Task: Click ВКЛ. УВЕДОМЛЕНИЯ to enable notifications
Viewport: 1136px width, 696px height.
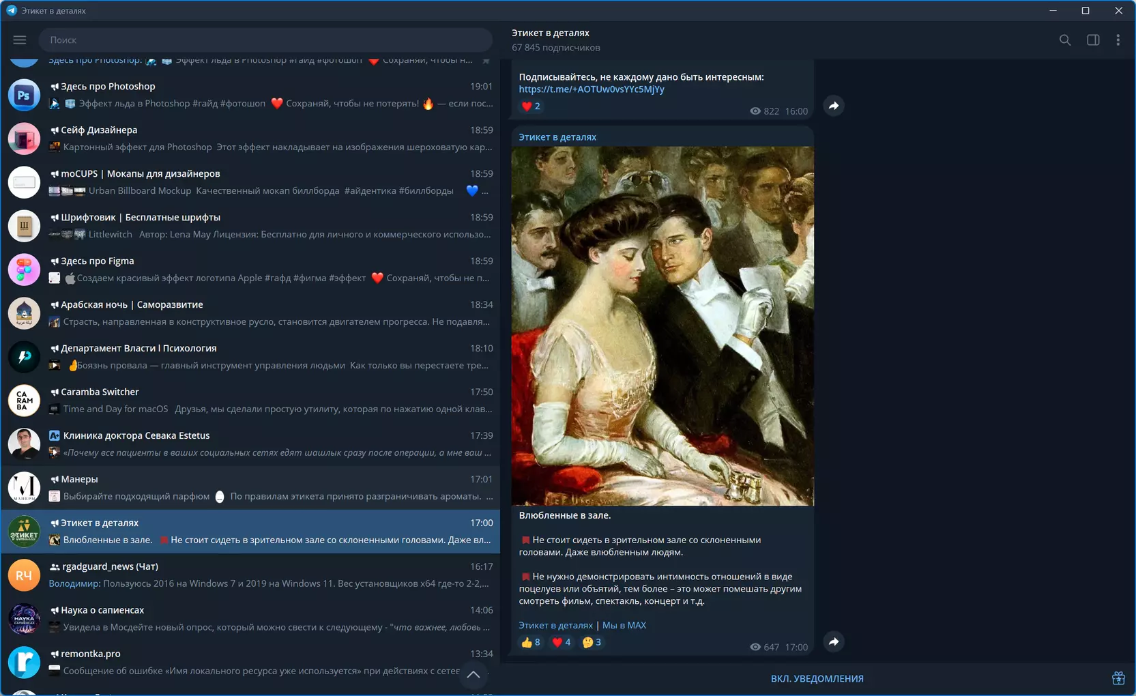Action: 817,678
